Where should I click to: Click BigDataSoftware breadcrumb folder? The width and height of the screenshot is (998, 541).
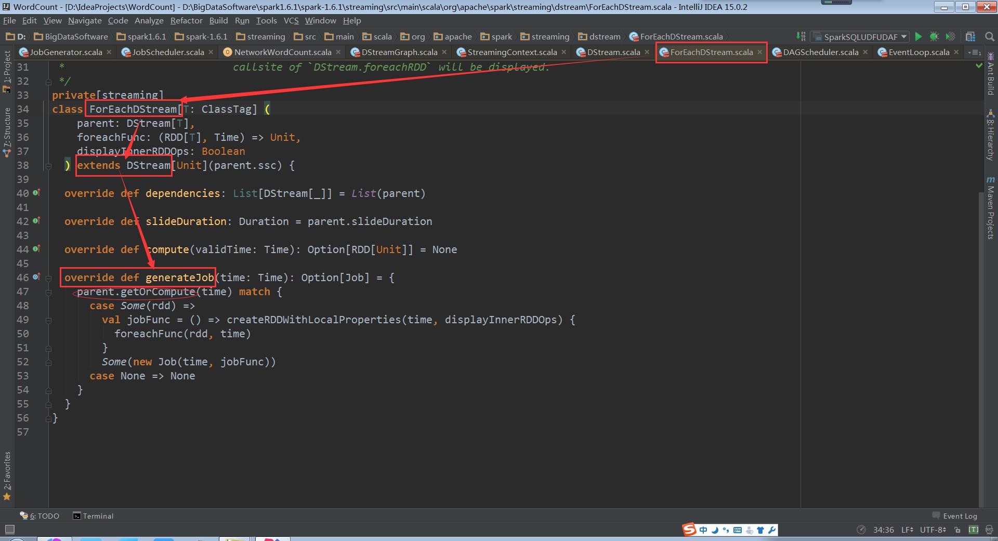(71, 36)
